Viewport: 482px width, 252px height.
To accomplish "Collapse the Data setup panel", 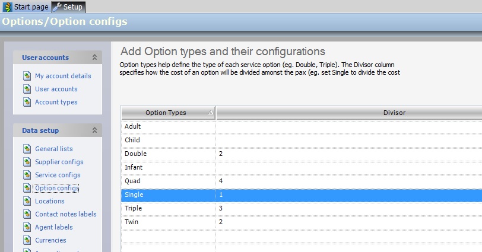I will [94, 130].
